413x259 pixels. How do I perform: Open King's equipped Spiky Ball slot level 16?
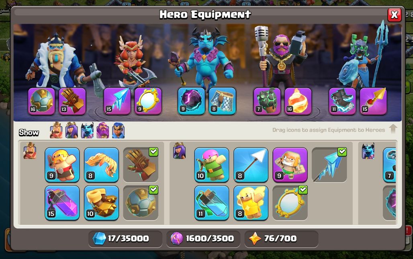click(x=42, y=101)
